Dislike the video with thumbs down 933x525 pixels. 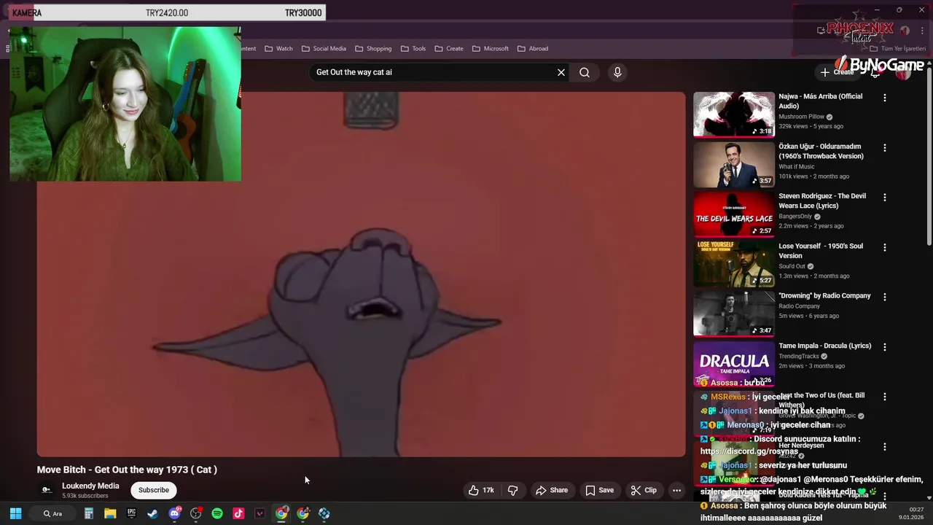[513, 490]
